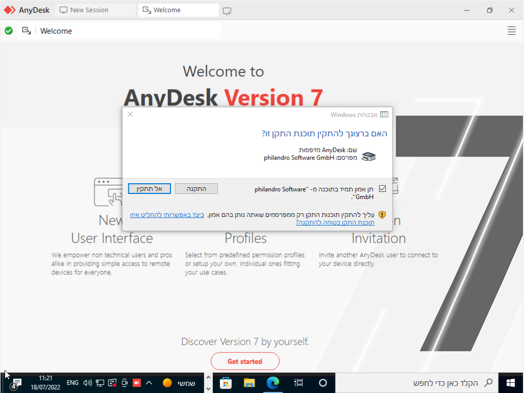Uncheck always trust philandro Software checkbox

coord(382,189)
